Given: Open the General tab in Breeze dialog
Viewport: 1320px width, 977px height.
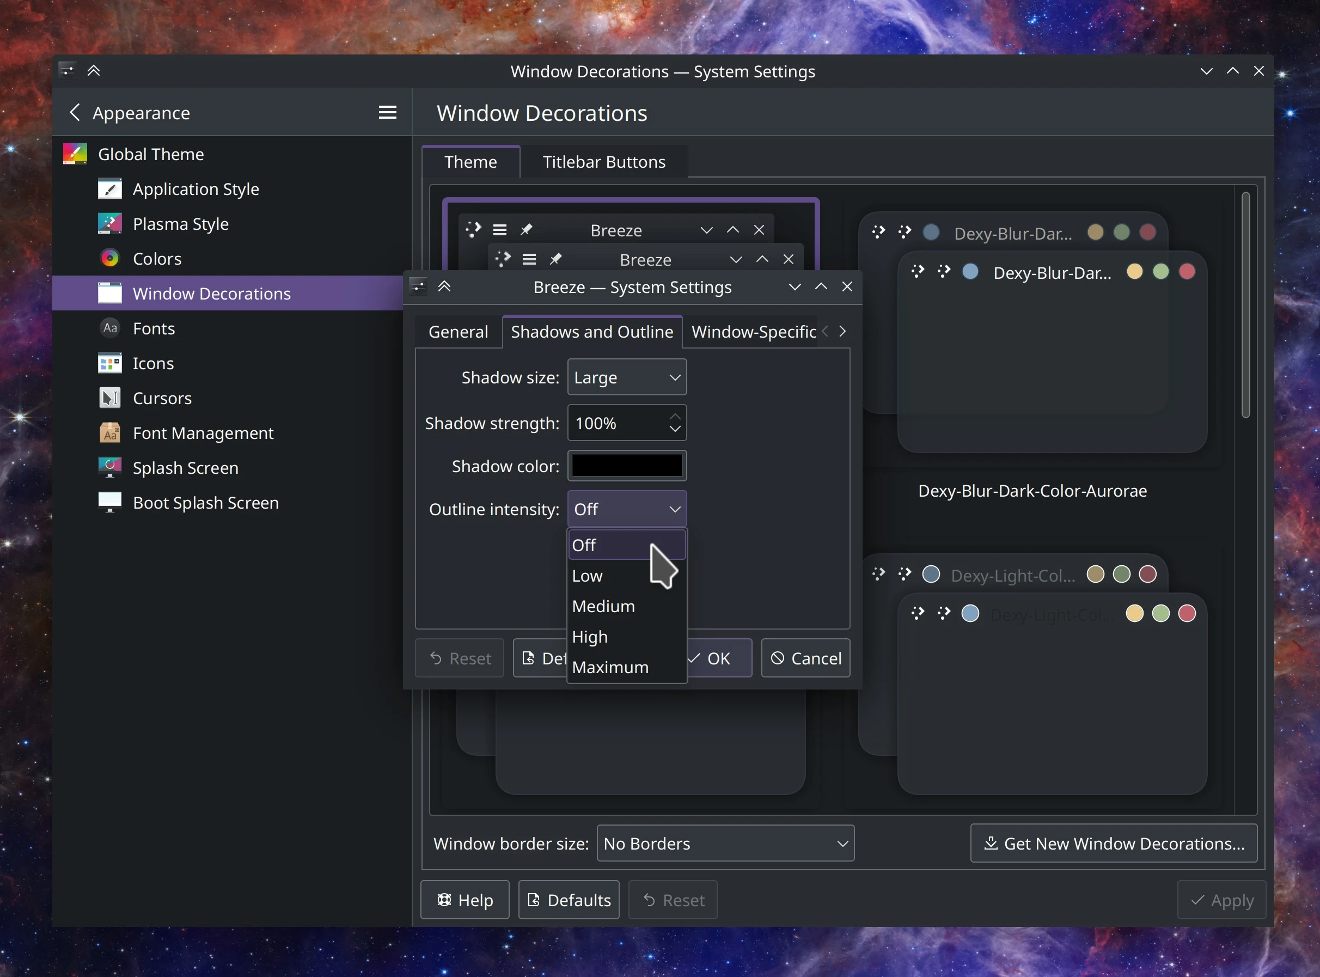Looking at the screenshot, I should tap(459, 332).
